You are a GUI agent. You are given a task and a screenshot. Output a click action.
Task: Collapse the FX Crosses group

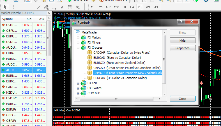click(78, 48)
